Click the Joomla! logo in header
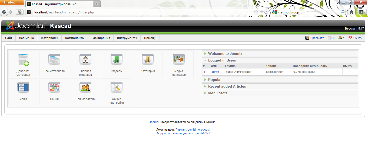This screenshot has width=368, height=144. 26,26
